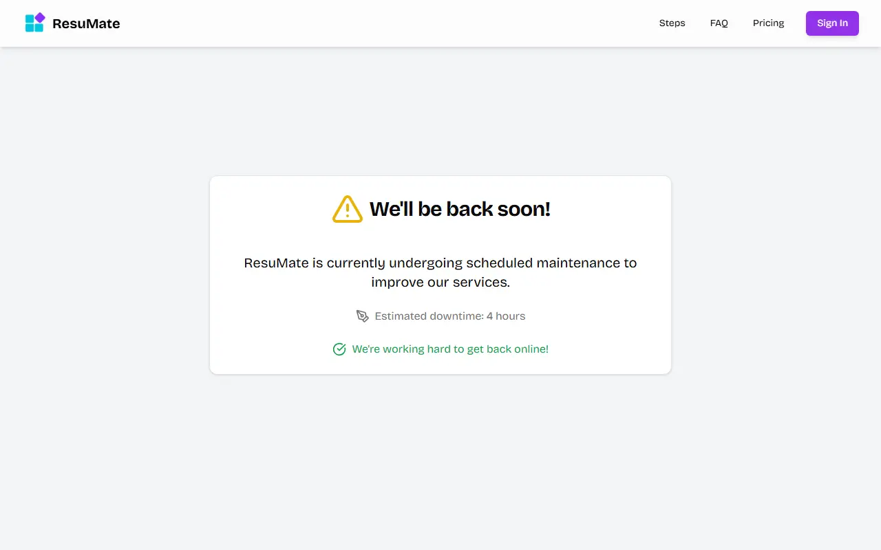Click the pen icon beside estimated downtime
Image resolution: width=881 pixels, height=550 pixels.
(363, 316)
